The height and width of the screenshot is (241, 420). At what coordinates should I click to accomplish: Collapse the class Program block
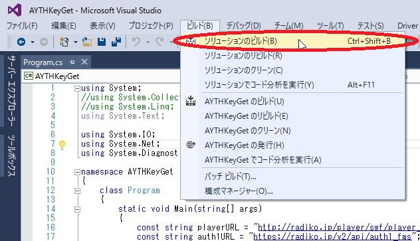coord(77,191)
